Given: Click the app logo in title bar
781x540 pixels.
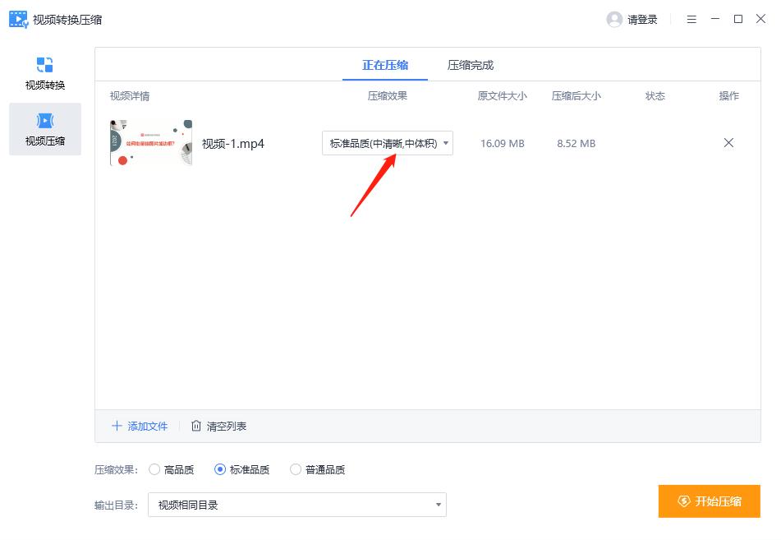Looking at the screenshot, I should coord(17,18).
